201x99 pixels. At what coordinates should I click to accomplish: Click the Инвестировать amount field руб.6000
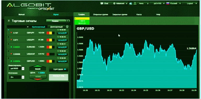(x=15, y=69)
